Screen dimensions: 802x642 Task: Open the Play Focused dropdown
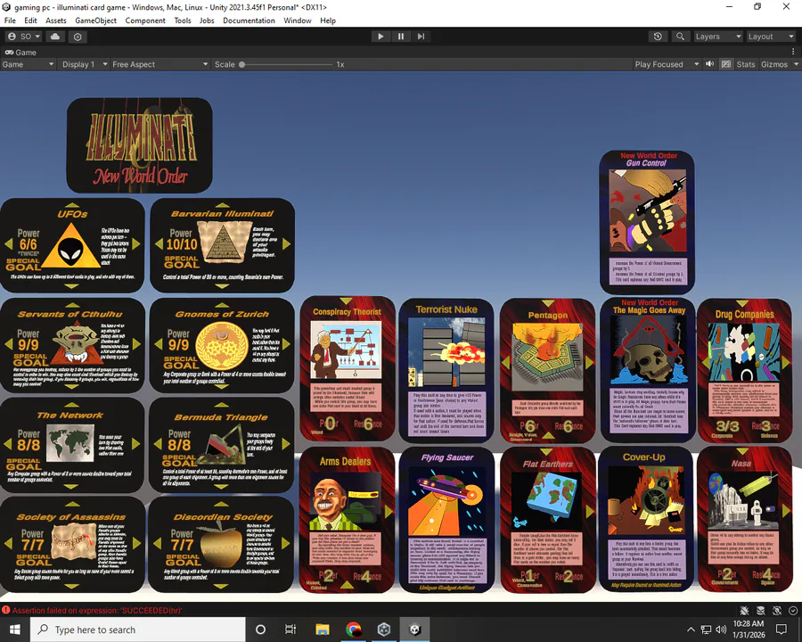point(666,64)
